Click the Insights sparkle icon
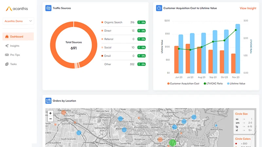 coord(7,46)
